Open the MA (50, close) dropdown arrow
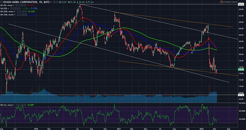This screenshot has width=246, height=130. tap(14, 5)
